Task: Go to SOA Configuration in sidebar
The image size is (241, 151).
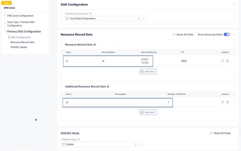Action: click(x=21, y=37)
